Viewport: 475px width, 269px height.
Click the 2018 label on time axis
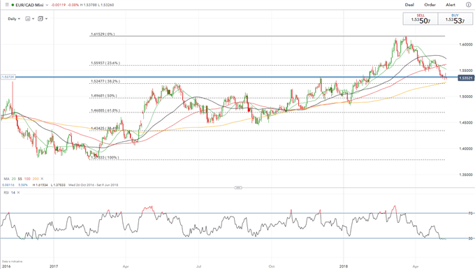coord(344,267)
